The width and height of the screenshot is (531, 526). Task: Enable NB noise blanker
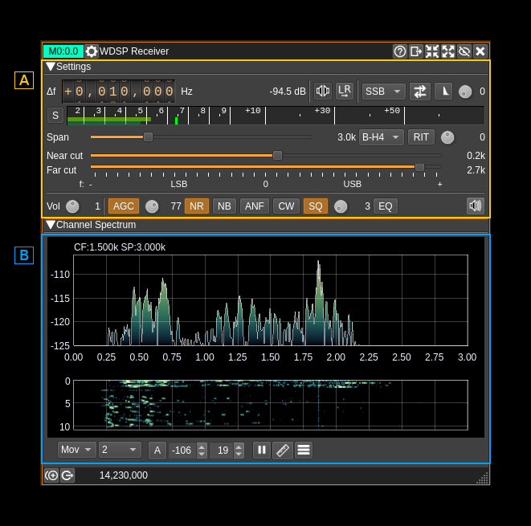224,206
